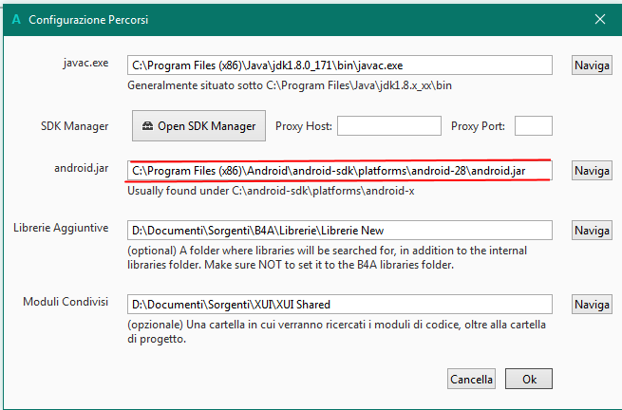Click the B4A app icon in title bar
Viewport: 622px width, 410px height.
click(x=13, y=19)
